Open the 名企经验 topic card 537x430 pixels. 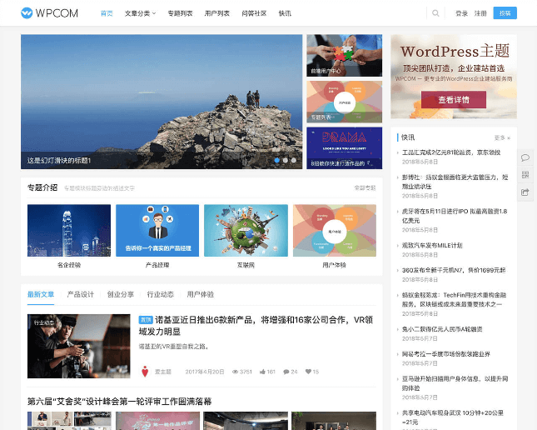[x=69, y=237]
